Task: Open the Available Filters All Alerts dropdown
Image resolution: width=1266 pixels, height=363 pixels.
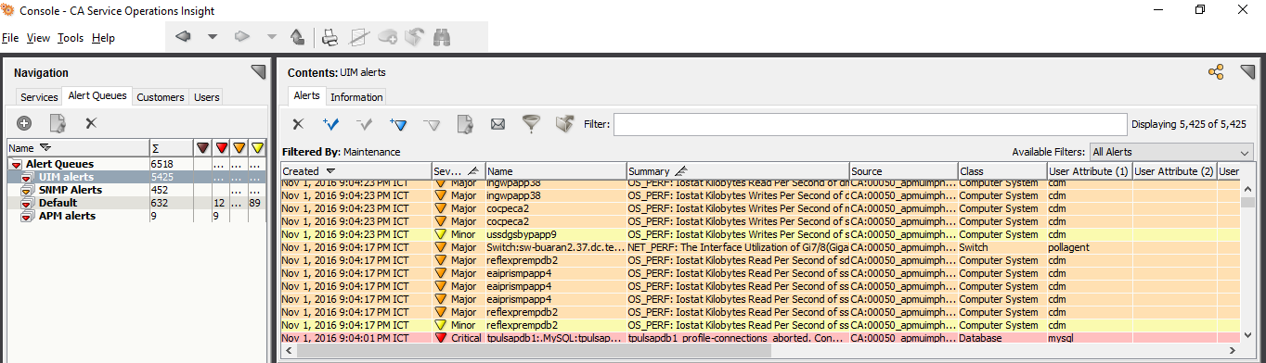Action: pyautogui.click(x=1171, y=152)
